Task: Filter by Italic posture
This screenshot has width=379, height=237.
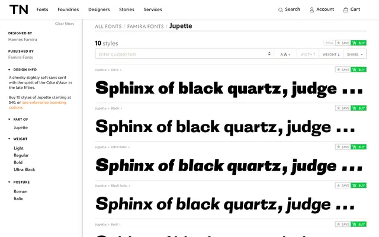Action: 18,198
